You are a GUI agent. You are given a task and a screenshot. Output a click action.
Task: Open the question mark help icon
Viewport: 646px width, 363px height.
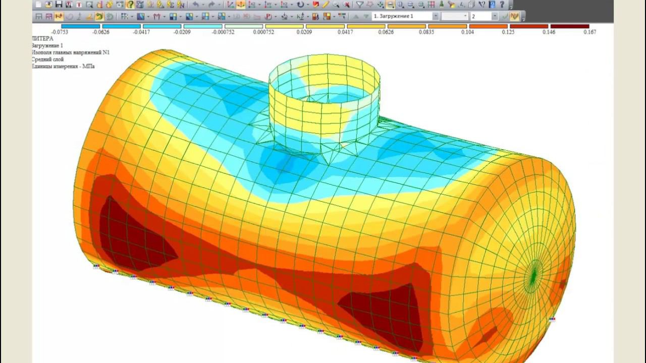pos(502,5)
